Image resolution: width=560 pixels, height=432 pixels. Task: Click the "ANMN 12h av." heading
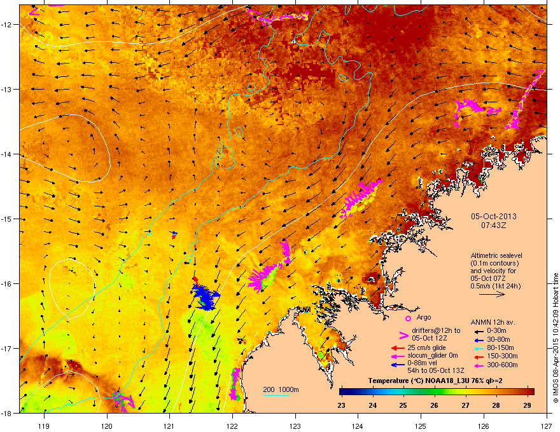pos(493,322)
